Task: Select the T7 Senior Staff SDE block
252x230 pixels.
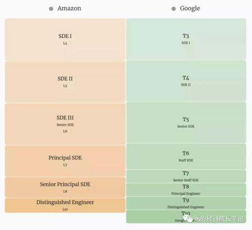Action: 186,176
